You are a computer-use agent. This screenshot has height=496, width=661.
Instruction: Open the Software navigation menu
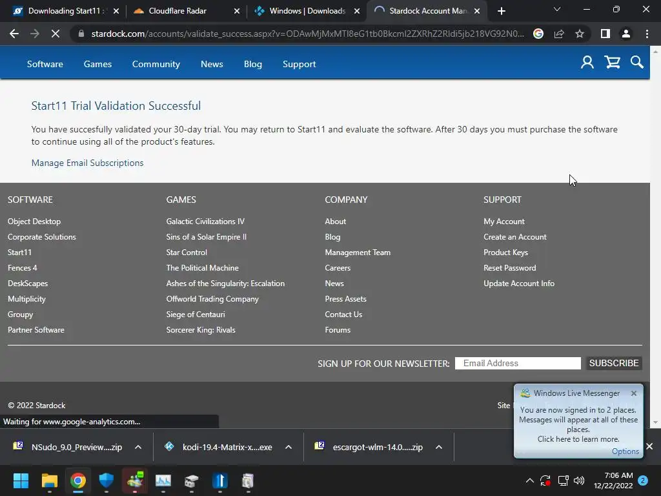[45, 64]
